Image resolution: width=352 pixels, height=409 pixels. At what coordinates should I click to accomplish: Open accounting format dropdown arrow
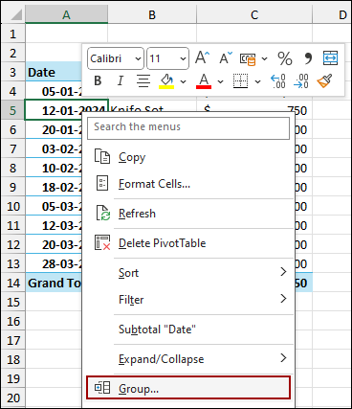(264, 58)
